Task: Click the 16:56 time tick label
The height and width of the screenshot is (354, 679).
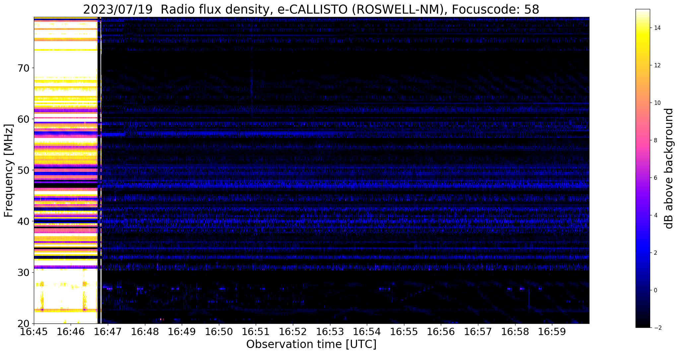Action: click(441, 332)
